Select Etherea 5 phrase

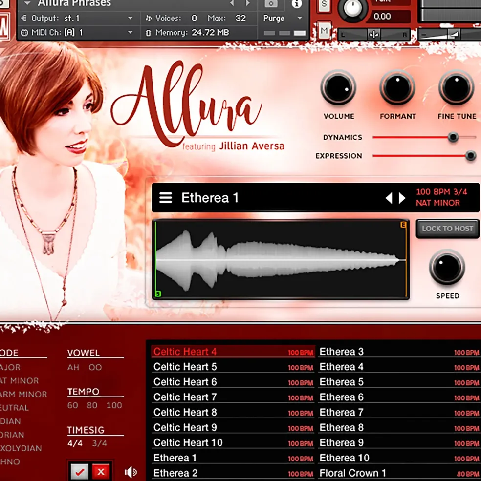(399, 382)
